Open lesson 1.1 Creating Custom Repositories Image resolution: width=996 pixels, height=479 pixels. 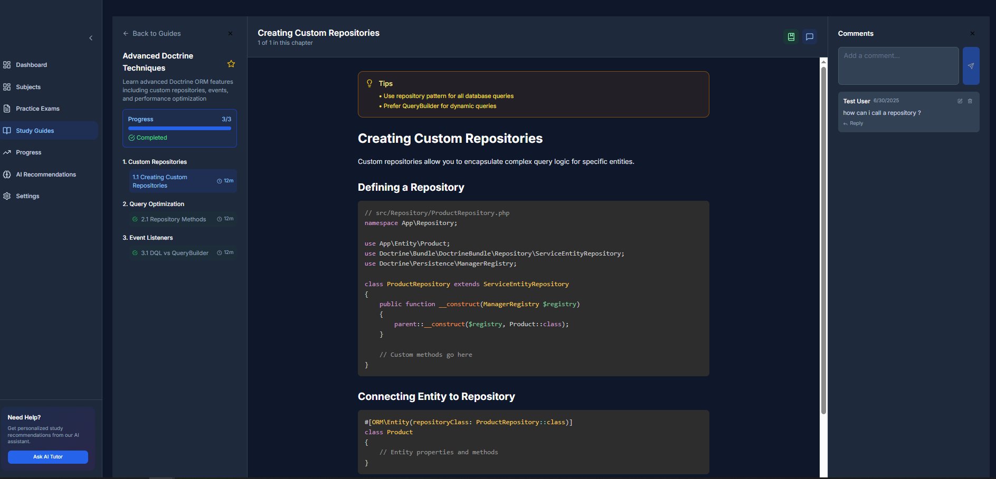183,181
